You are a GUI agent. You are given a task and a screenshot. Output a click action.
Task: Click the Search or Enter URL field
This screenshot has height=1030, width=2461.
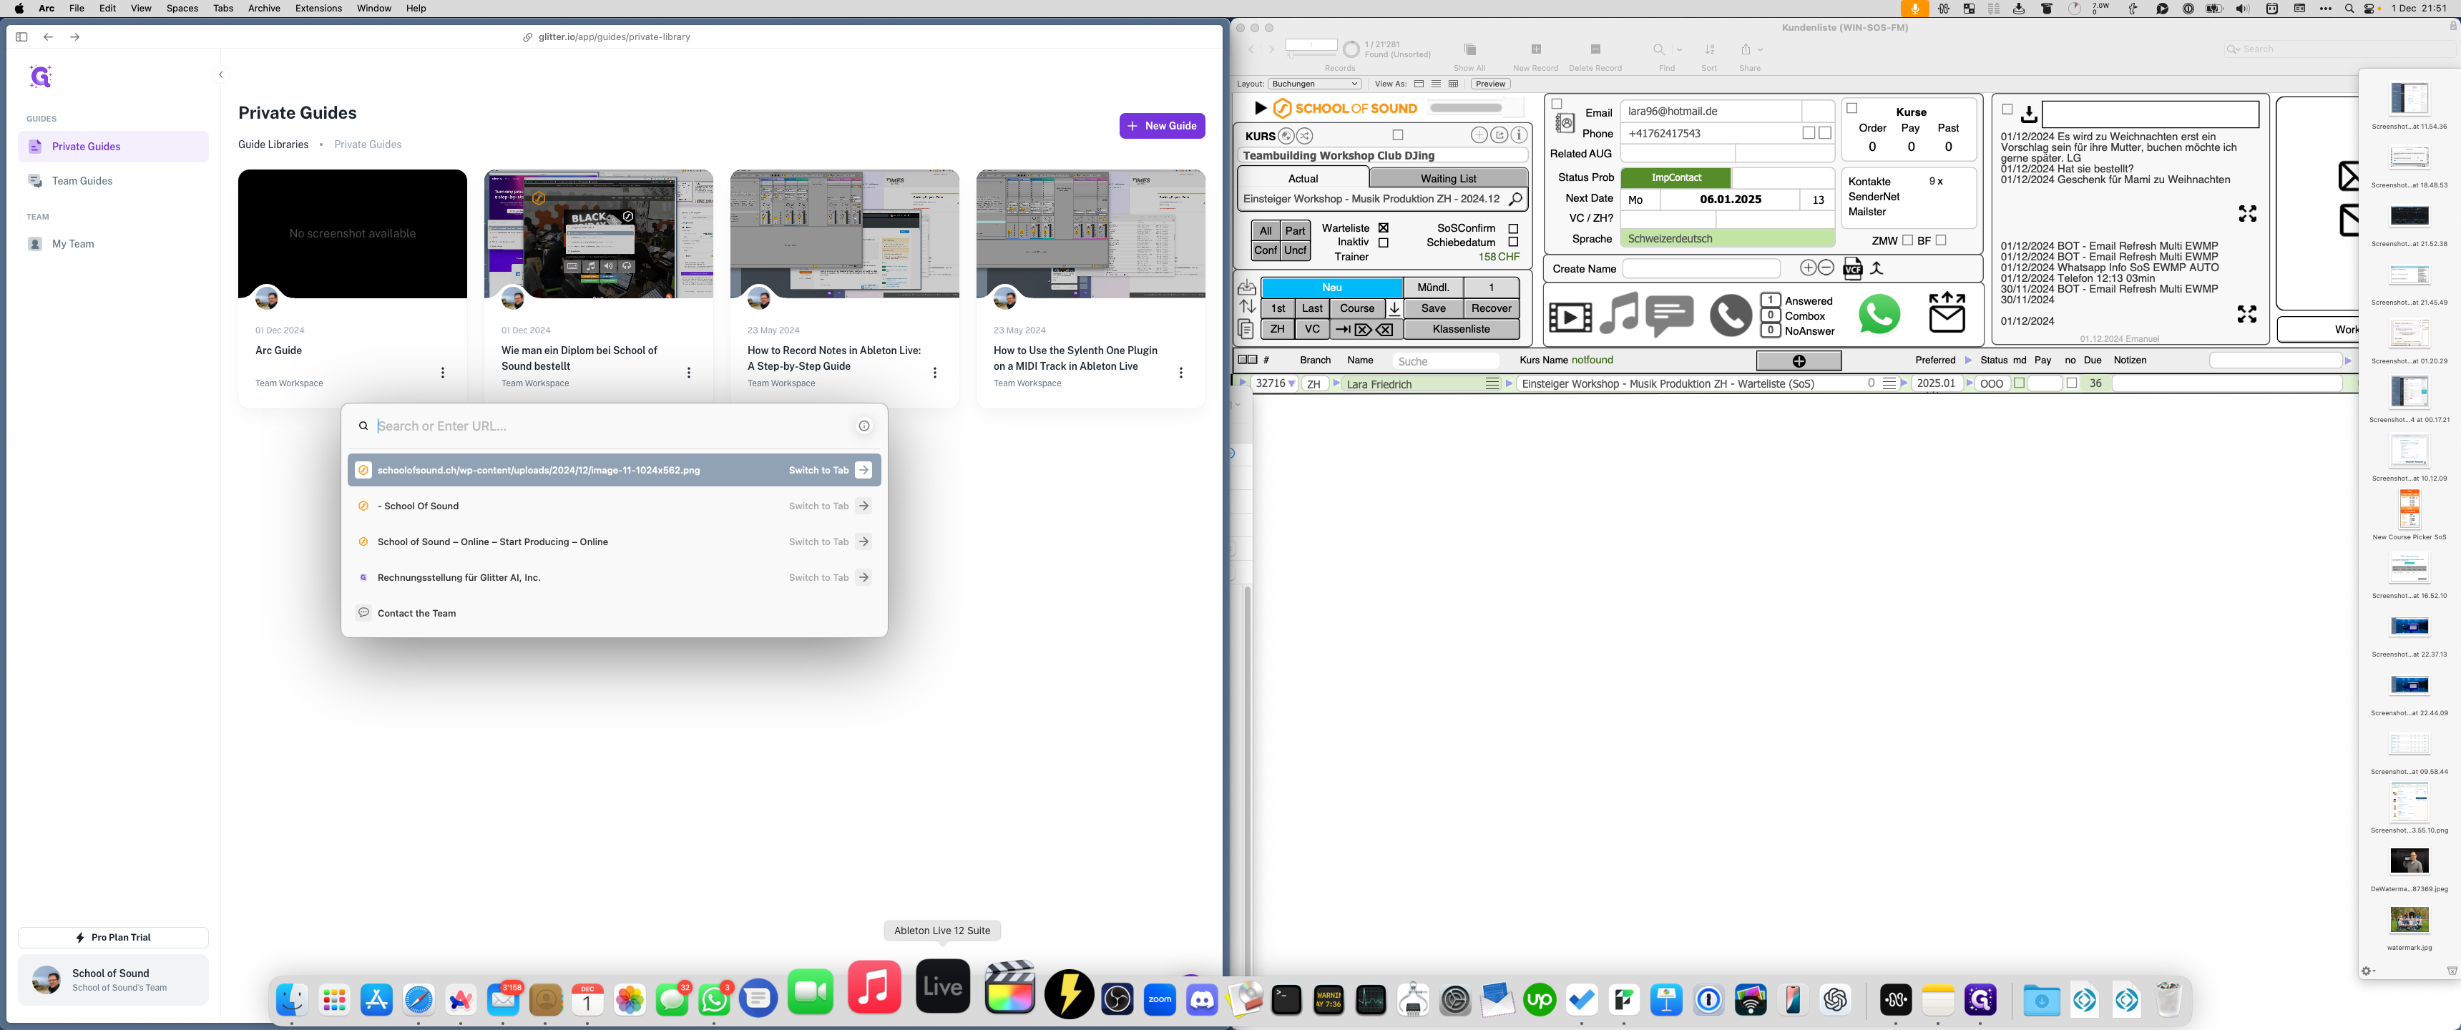click(612, 426)
